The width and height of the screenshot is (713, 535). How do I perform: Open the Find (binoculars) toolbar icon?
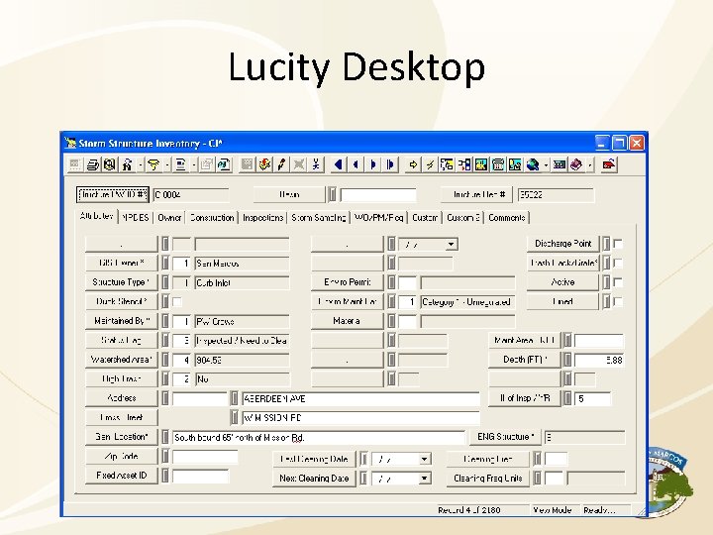coord(109,164)
